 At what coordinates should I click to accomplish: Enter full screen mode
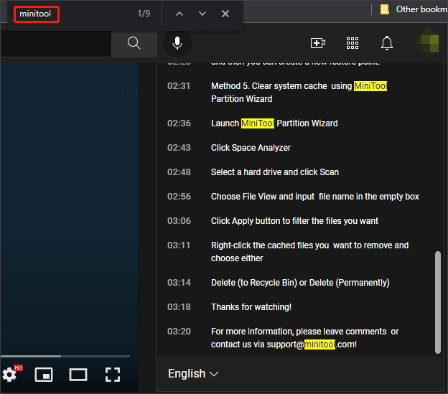113,375
